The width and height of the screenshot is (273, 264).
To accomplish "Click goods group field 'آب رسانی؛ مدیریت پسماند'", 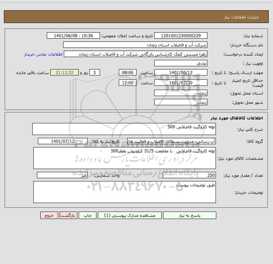I will tap(172, 141).
